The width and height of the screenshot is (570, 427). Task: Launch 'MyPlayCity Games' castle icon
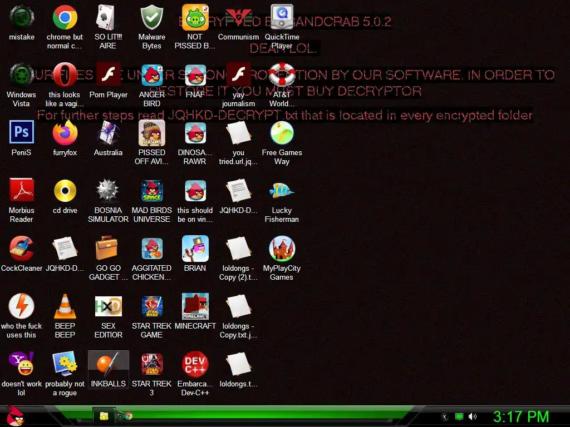click(x=282, y=249)
